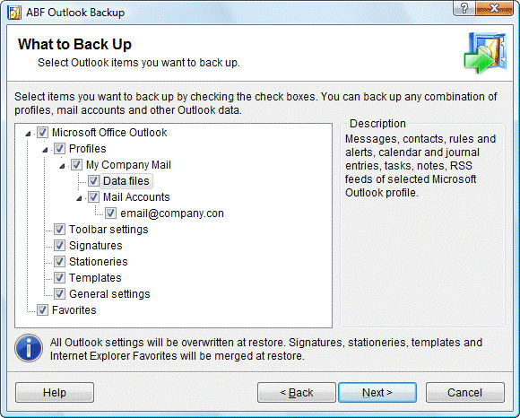Collapse the Profiles tree node
The height and width of the screenshot is (418, 520).
[x=45, y=150]
